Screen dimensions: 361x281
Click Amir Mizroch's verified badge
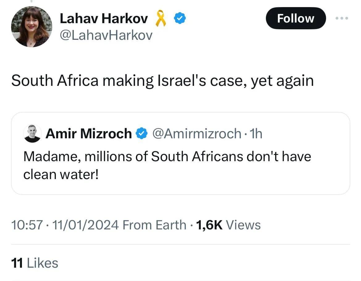click(142, 133)
